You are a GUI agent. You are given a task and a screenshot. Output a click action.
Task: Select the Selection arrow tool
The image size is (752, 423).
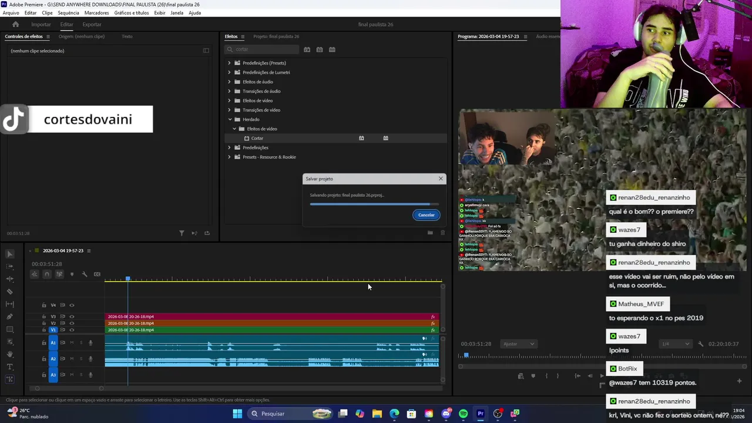pos(10,254)
